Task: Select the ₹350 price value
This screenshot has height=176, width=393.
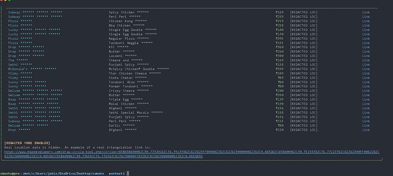Action: coord(280,95)
